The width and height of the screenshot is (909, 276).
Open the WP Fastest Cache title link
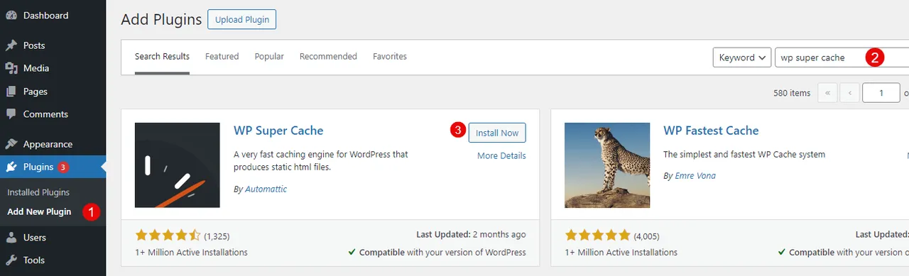[x=711, y=131]
